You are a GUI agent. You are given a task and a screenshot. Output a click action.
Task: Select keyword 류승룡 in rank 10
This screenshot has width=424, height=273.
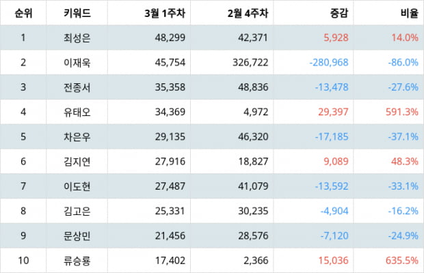[77, 261]
